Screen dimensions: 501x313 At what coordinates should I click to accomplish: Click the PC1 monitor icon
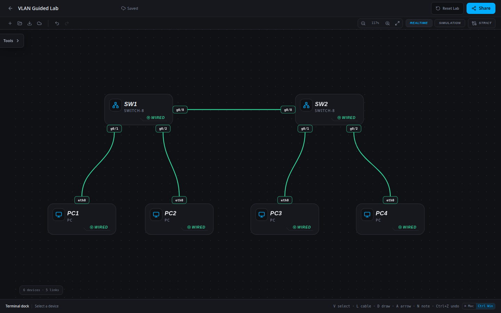coord(59,215)
